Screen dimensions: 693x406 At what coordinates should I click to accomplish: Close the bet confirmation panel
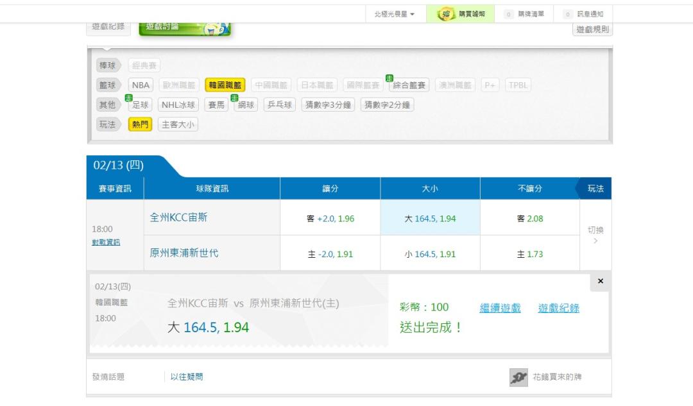click(600, 281)
